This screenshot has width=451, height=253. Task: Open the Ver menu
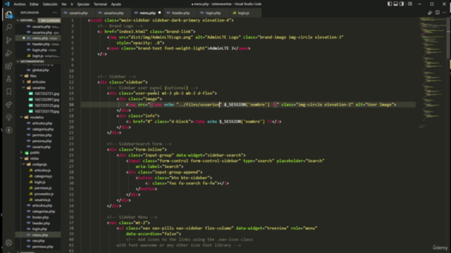[x=64, y=4]
